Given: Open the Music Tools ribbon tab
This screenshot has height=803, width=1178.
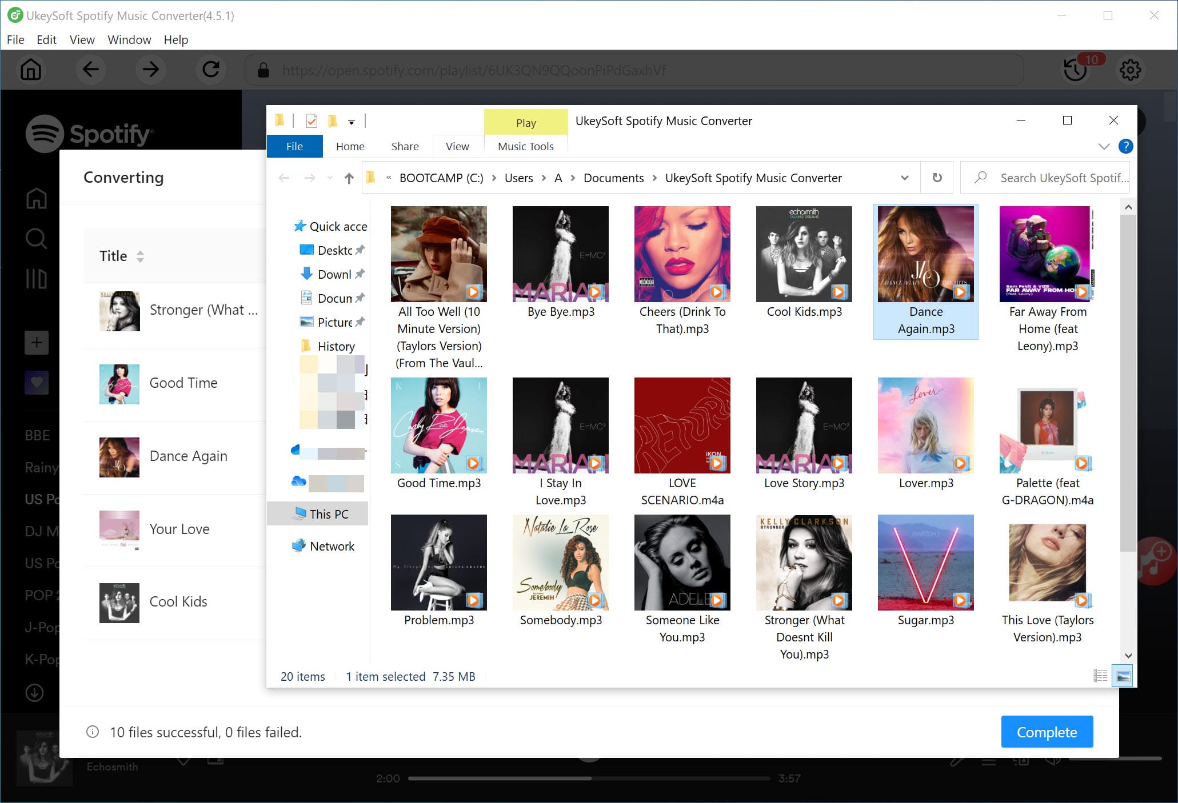Looking at the screenshot, I should coord(526,146).
